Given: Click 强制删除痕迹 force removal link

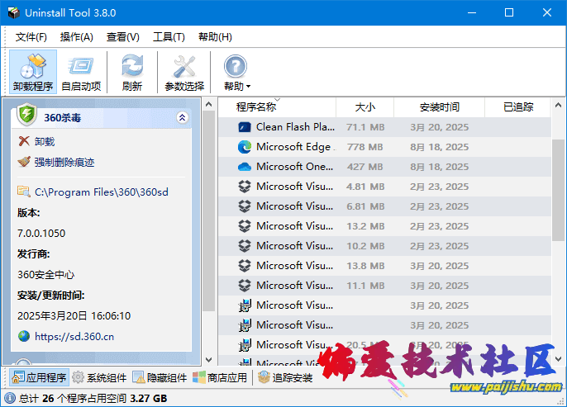Looking at the screenshot, I should (64, 162).
